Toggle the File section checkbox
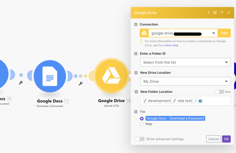Screen dimensions: 236x153 tap(136, 112)
